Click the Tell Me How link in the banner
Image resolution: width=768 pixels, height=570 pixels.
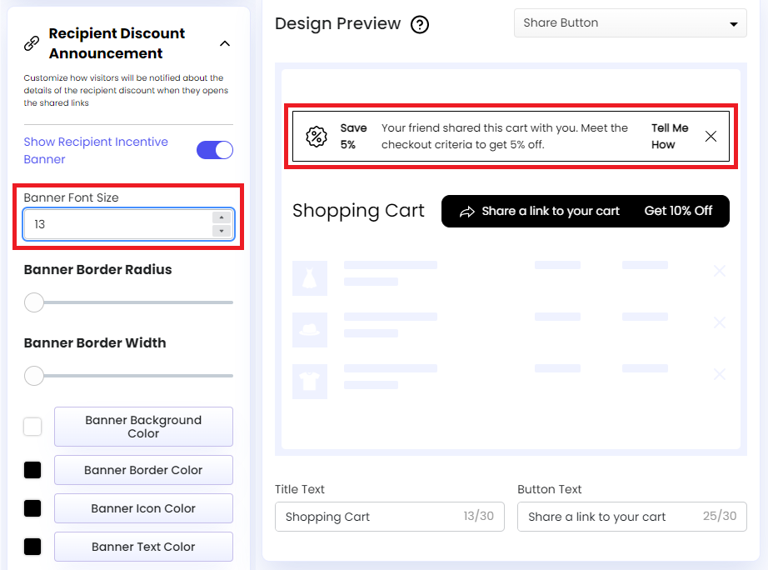[x=670, y=135]
